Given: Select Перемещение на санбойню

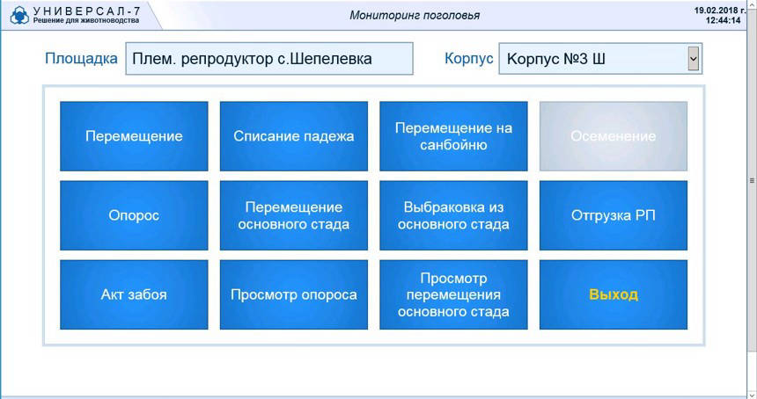Looking at the screenshot, I should tap(453, 136).
